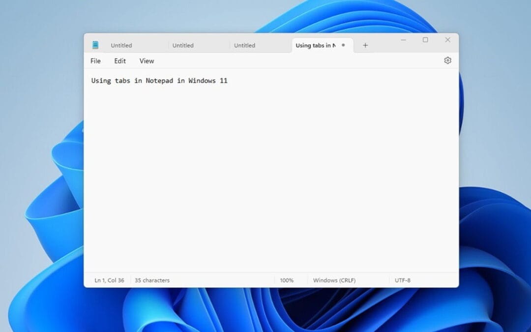This screenshot has width=531, height=332.
Task: Open the View menu
Action: coord(146,60)
